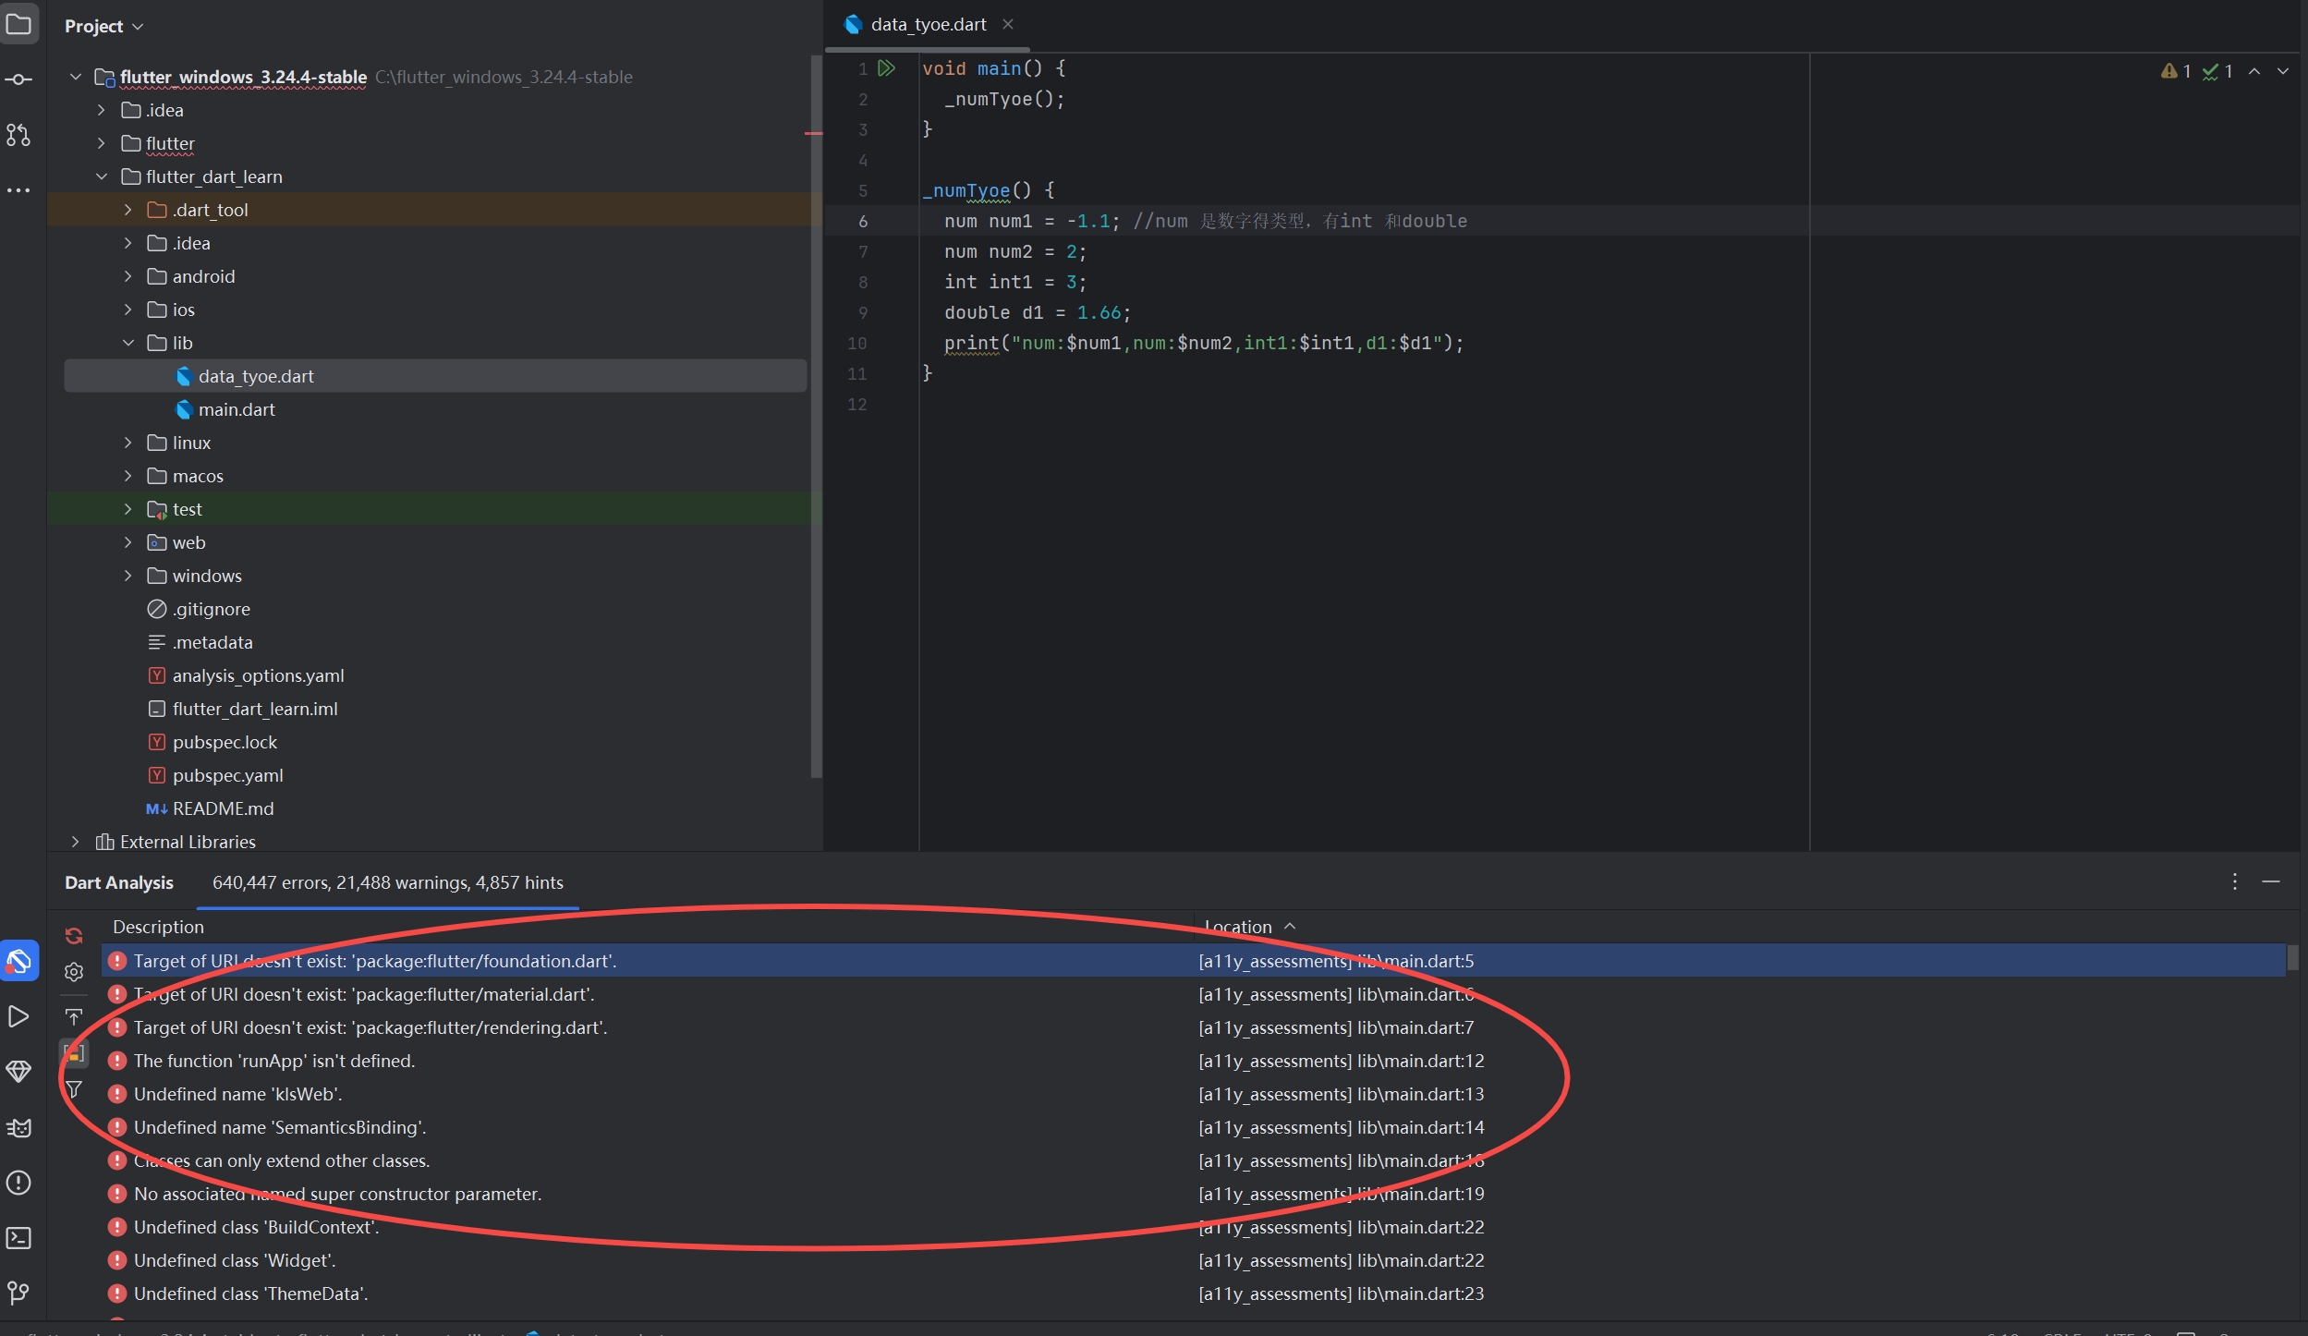Expand the android folder chevron

click(x=128, y=276)
